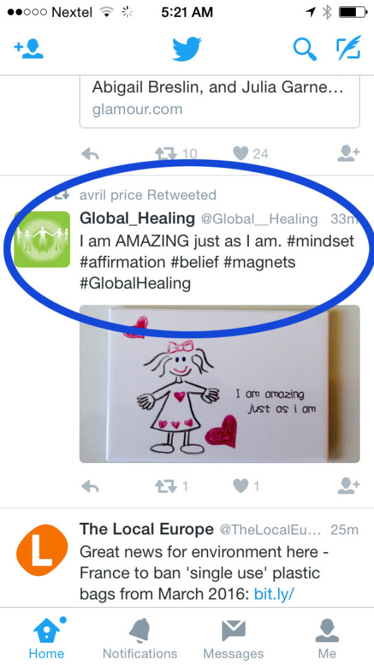The height and width of the screenshot is (665, 374).
Task: Reply to the Global_Healing tweet
Action: click(90, 486)
